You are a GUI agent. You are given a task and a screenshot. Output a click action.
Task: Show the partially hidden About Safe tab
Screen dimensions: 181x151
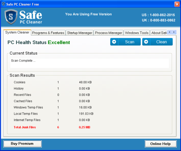[159, 33]
